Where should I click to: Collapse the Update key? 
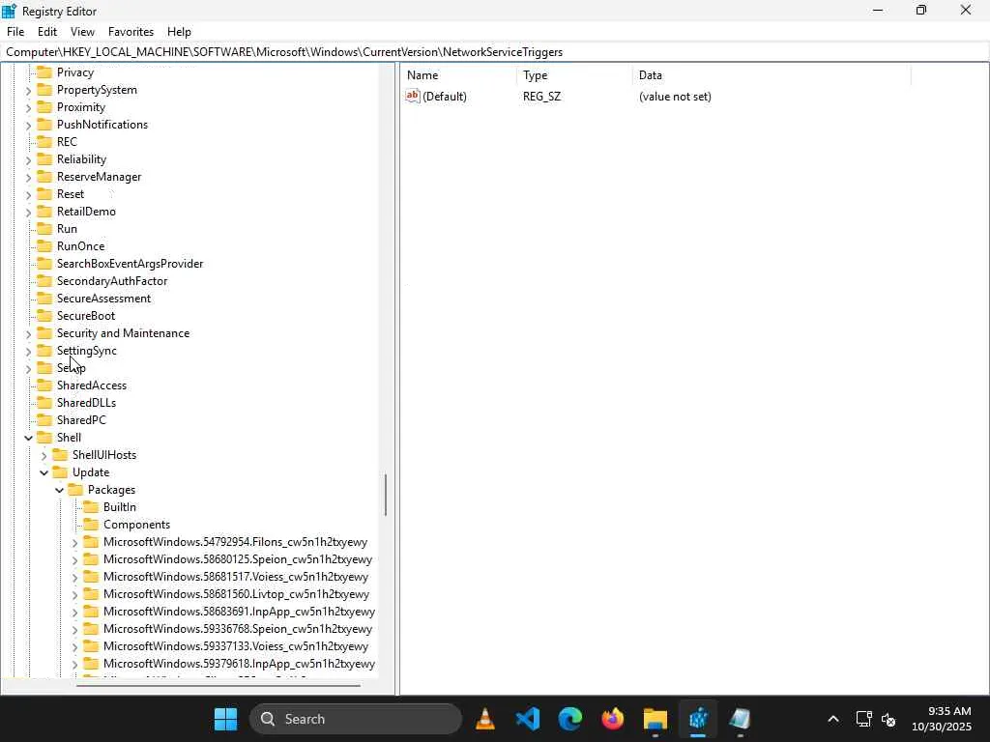click(x=44, y=472)
